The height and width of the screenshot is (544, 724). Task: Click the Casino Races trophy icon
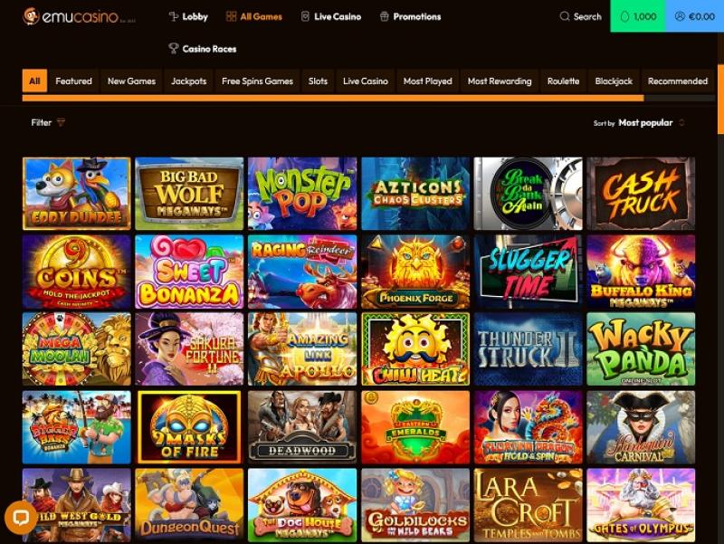click(x=174, y=49)
